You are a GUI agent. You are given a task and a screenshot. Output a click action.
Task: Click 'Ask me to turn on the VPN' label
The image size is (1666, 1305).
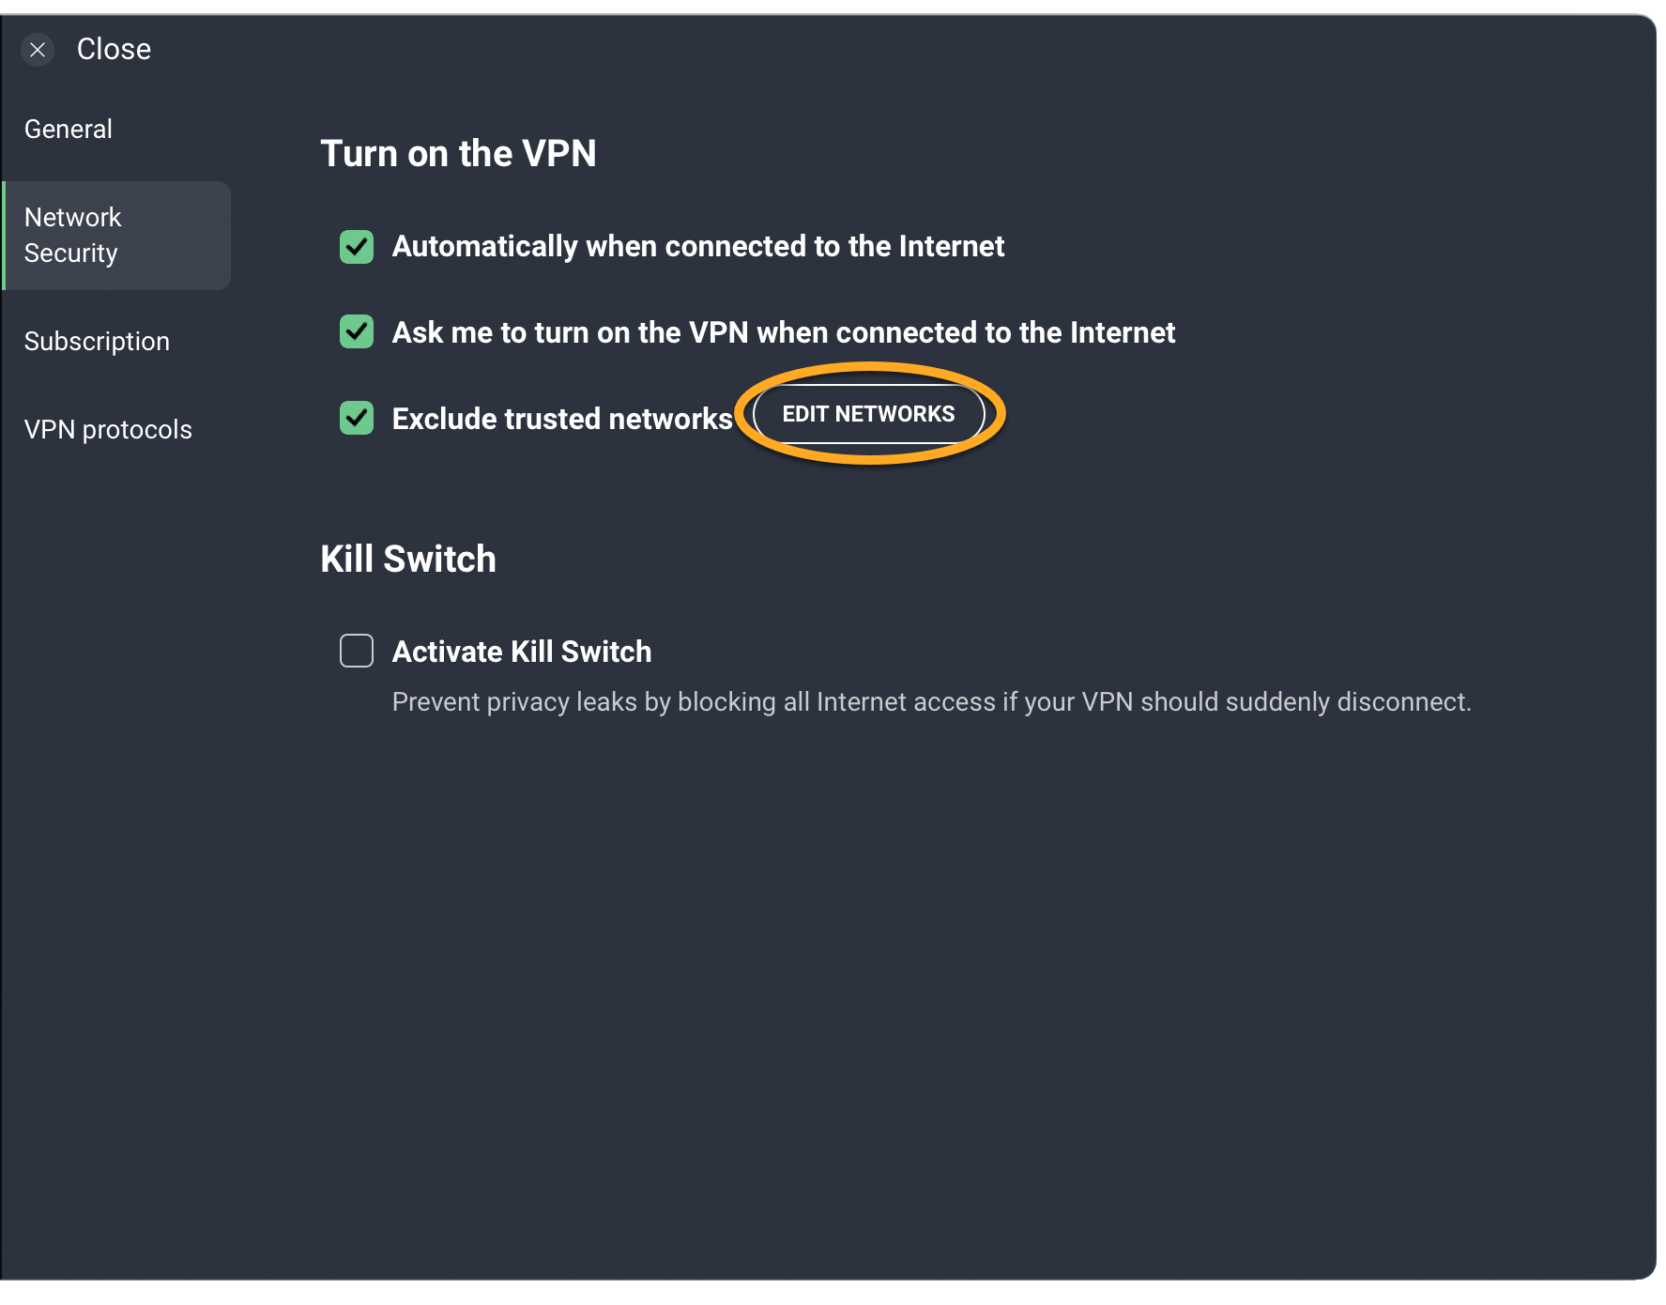click(783, 333)
